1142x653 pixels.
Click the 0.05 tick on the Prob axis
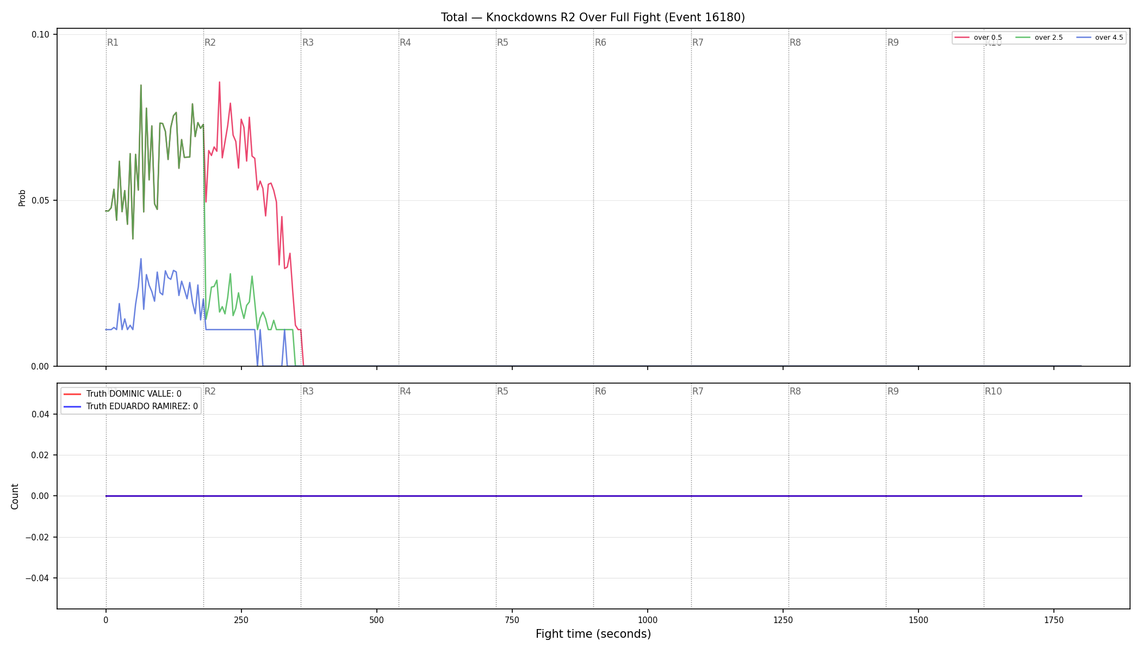click(x=40, y=201)
